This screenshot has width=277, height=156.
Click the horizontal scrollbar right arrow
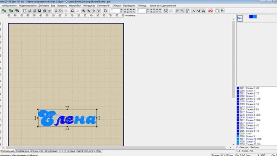230,147
